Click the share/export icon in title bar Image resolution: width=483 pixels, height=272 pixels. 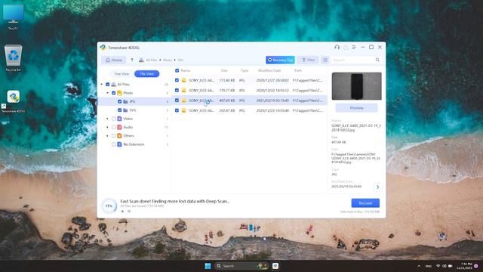click(346, 47)
